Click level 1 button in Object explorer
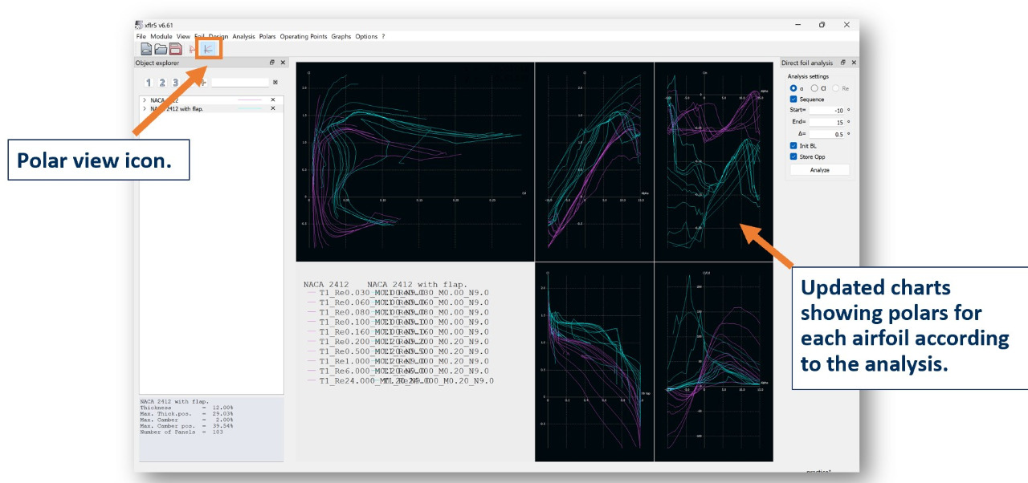Screen dimensions: 1028x483 (149, 83)
